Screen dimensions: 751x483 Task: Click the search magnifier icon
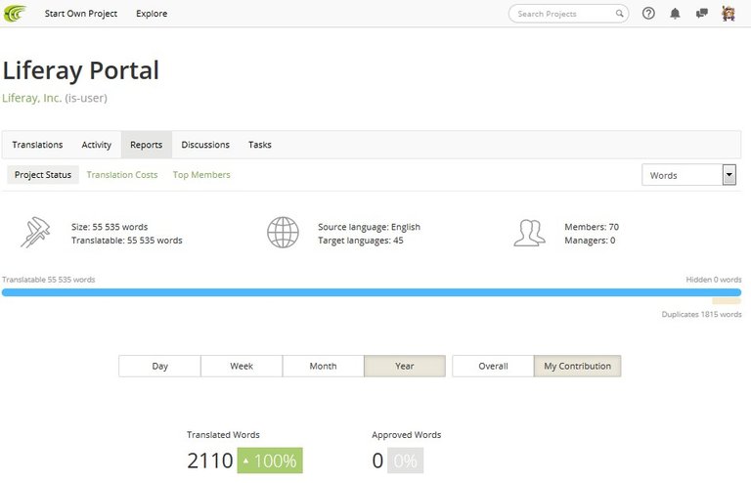coord(619,14)
